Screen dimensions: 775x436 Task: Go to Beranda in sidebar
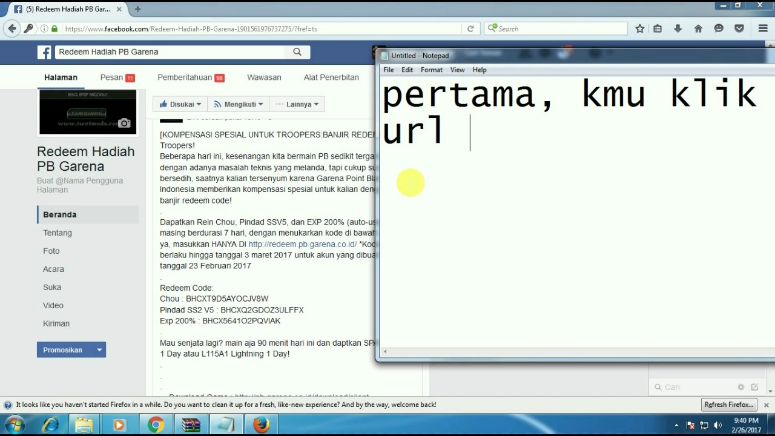pyautogui.click(x=88, y=214)
